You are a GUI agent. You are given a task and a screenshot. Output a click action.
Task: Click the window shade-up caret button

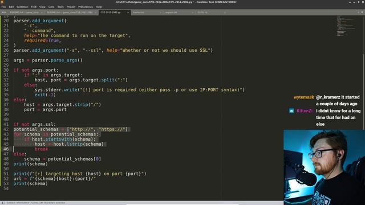pyautogui.click(x=350, y=2)
